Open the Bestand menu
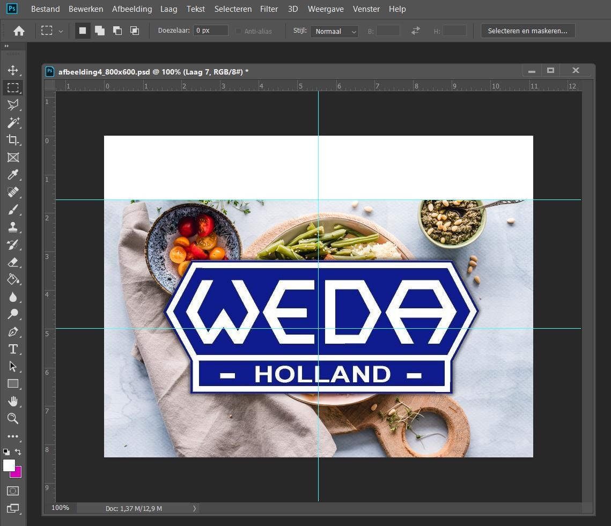Viewport: 611px width, 526px height. 45,9
